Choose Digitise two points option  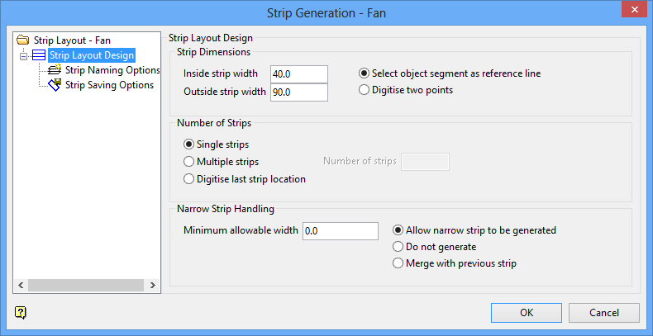pos(365,90)
